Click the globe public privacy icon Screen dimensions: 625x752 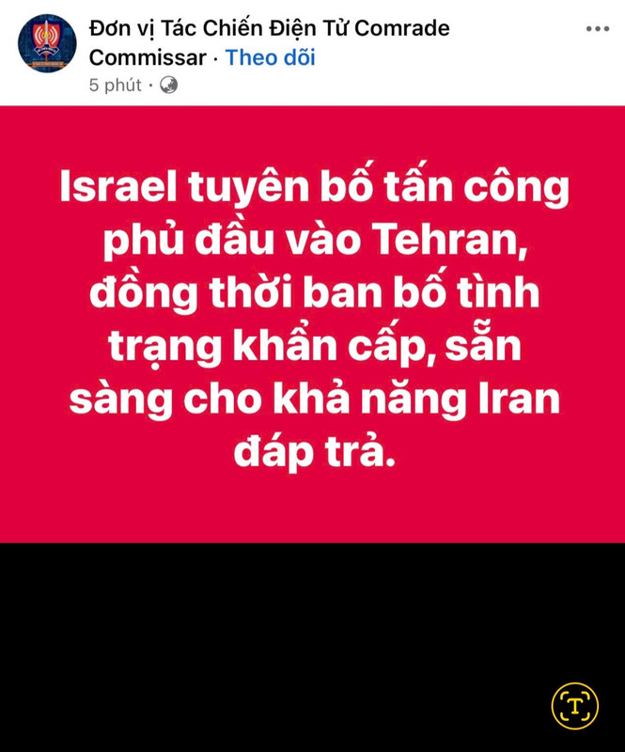(168, 86)
